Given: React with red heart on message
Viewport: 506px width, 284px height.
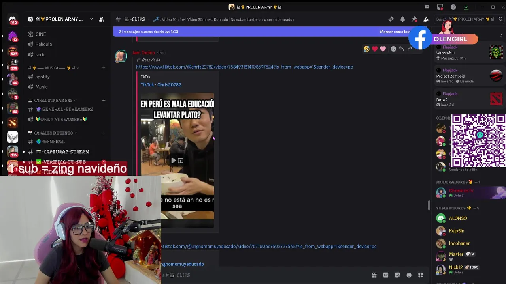Looking at the screenshot, I should pyautogui.click(x=375, y=49).
